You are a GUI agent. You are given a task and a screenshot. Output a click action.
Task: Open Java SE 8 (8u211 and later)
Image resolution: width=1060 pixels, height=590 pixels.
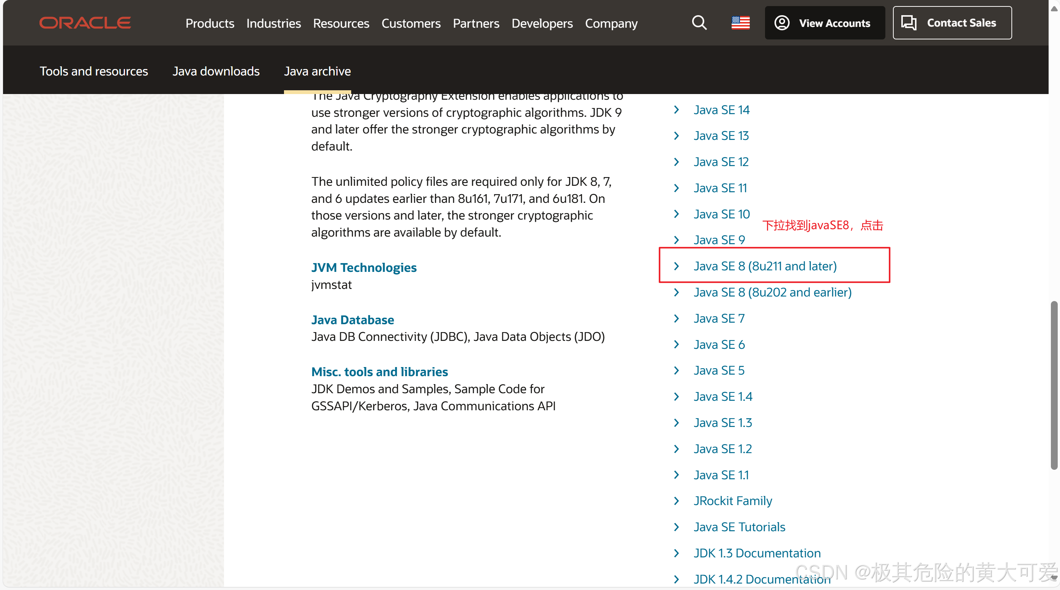(765, 266)
